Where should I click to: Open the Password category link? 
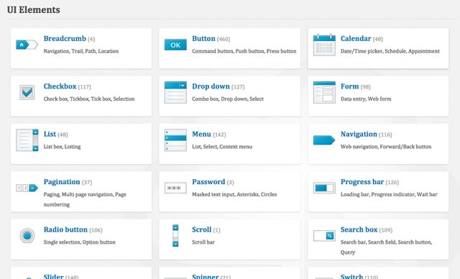point(208,182)
